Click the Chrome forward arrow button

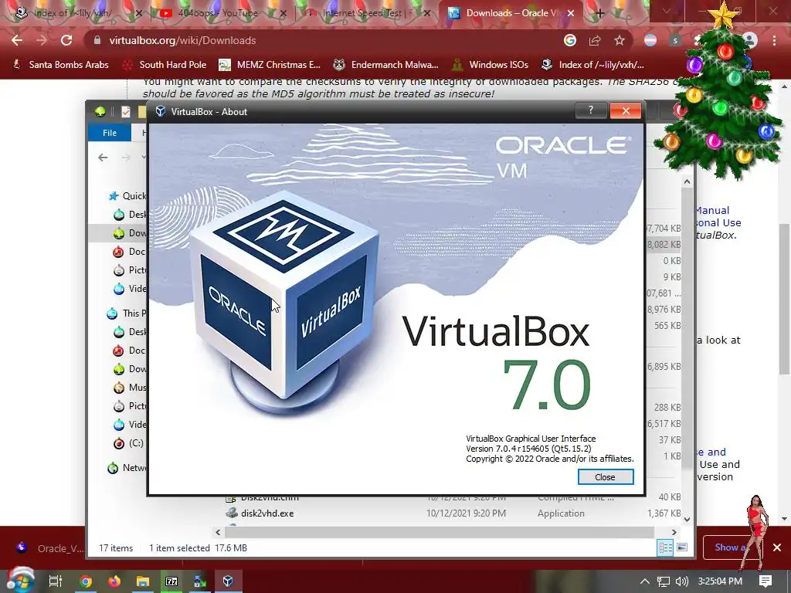(x=42, y=40)
